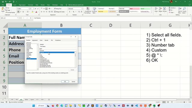Screen dimensions: 192x108
Task: Open the Sort & Filter menu
Action: (180, 10)
